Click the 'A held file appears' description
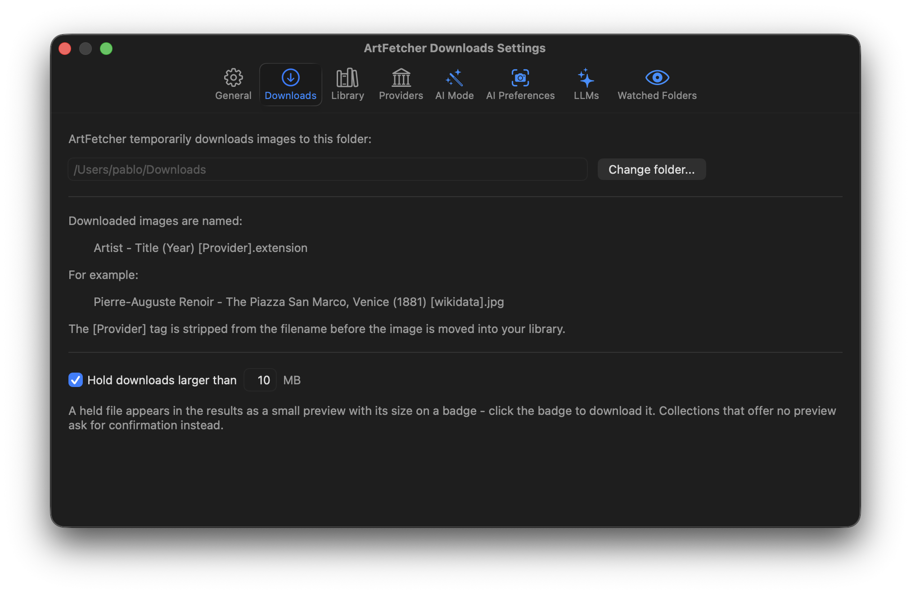 (452, 418)
